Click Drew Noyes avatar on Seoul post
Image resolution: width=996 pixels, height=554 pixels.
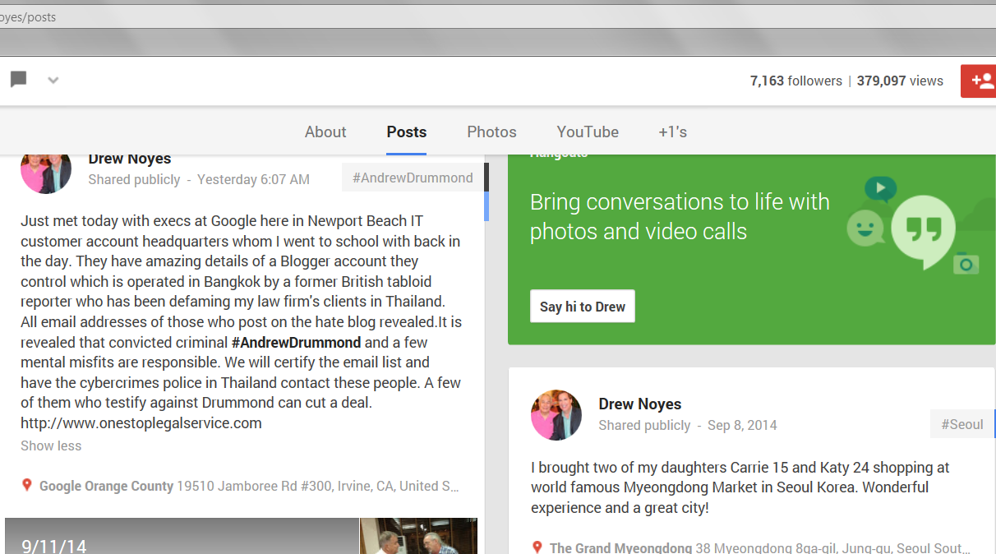(556, 415)
